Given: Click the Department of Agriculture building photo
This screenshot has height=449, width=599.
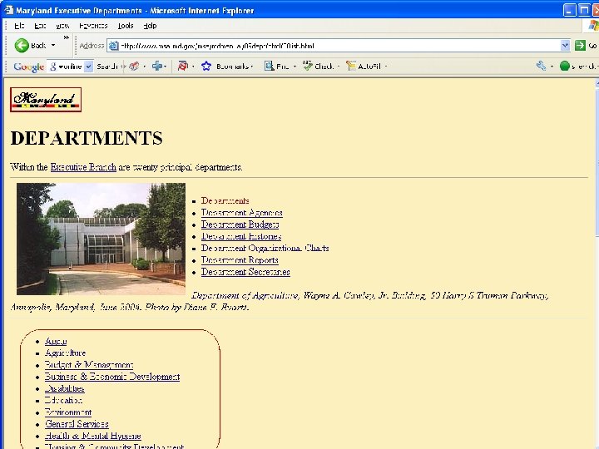Looking at the screenshot, I should click(101, 239).
